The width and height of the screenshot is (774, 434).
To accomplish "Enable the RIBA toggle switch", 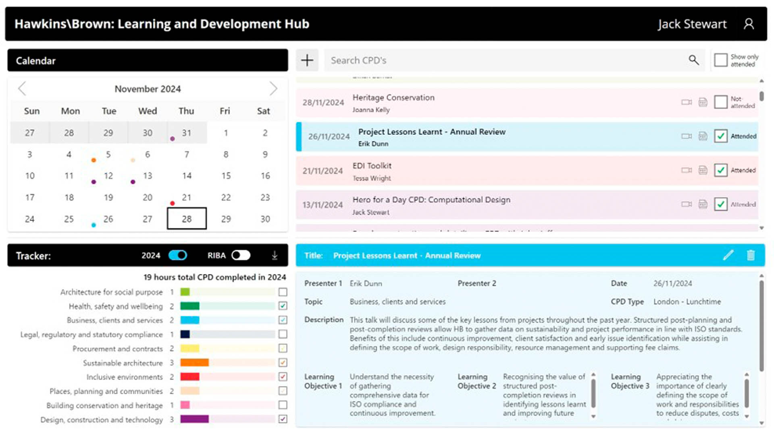I will [241, 255].
